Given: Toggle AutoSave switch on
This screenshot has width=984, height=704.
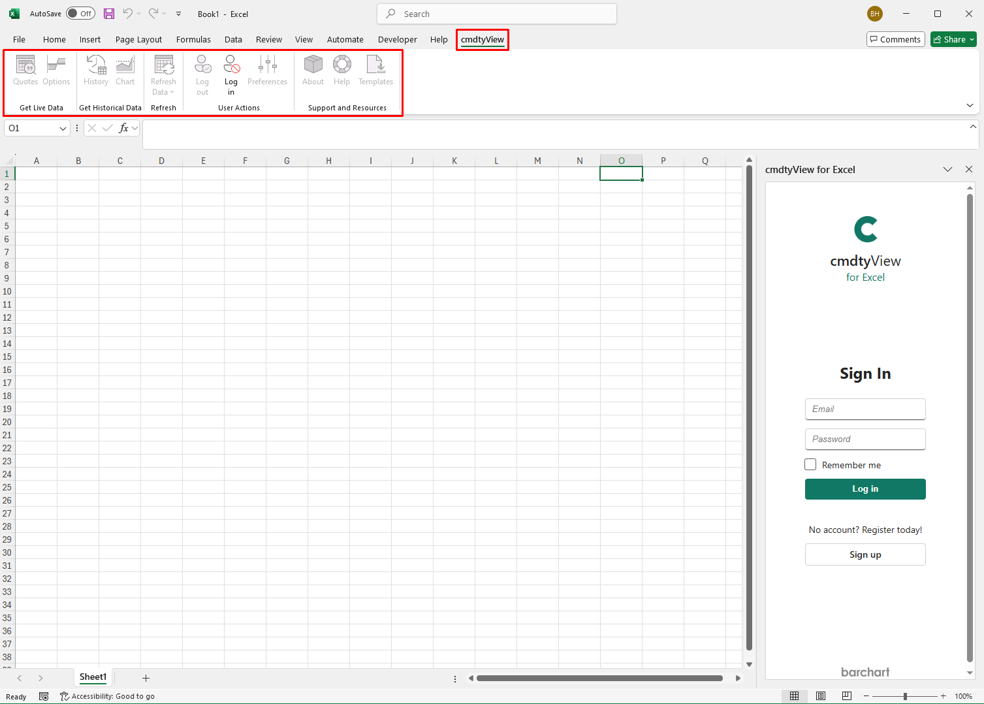Looking at the screenshot, I should pos(80,14).
